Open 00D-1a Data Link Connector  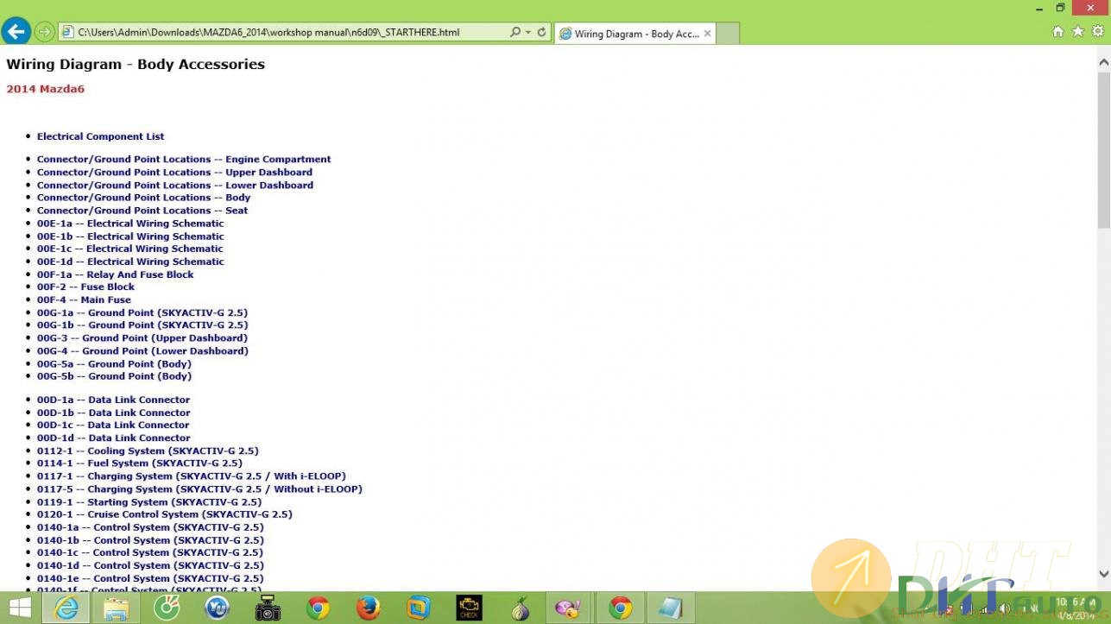coord(113,400)
